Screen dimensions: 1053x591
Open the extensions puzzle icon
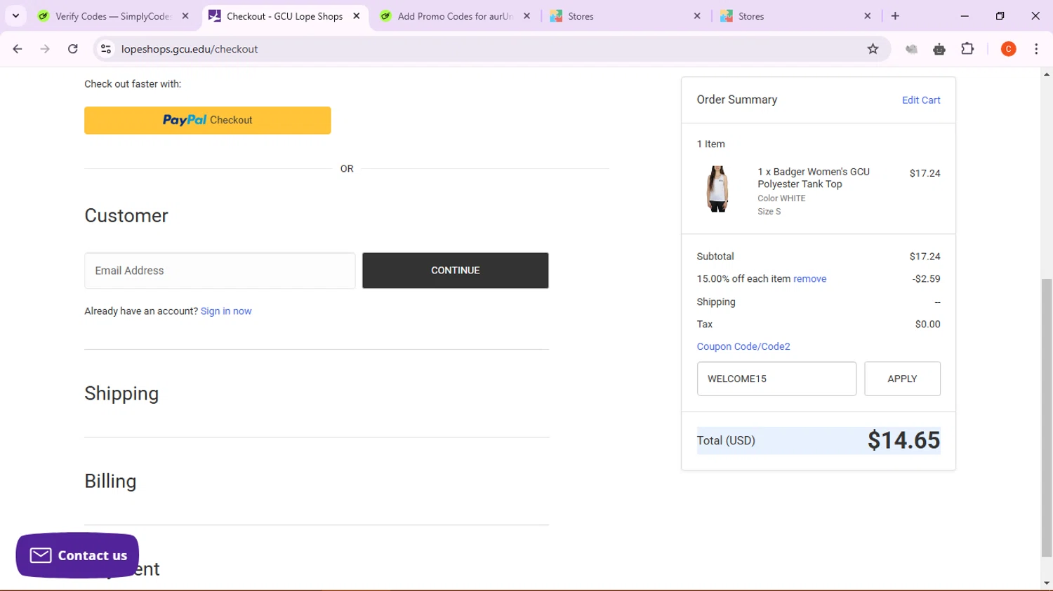coord(967,49)
